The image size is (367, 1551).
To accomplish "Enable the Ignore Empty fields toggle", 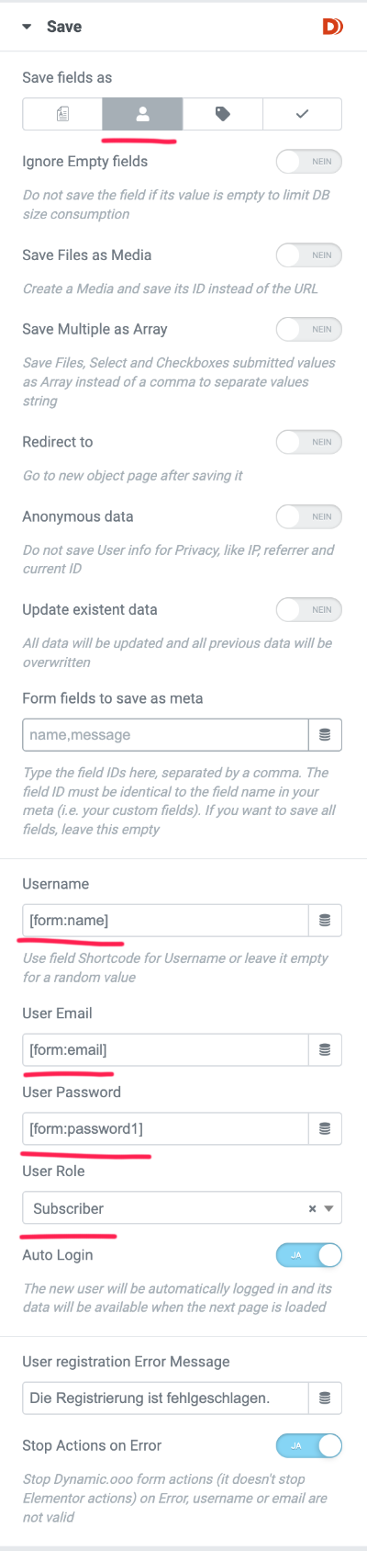I will point(309,162).
